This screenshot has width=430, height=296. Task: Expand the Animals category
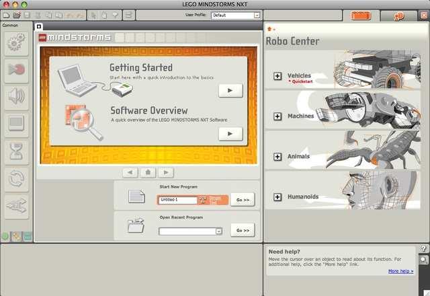pyautogui.click(x=277, y=157)
